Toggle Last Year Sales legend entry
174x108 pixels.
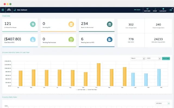[80, 90]
